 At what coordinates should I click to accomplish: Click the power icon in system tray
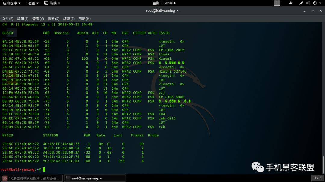(315, 3)
